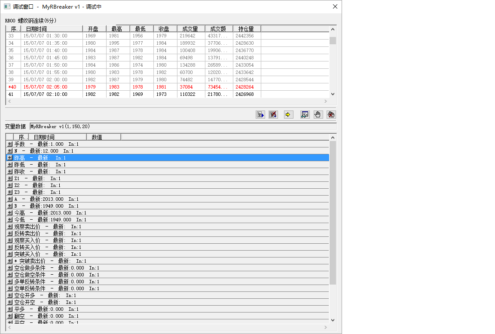This screenshot has width=495, height=334.
Task: Expand the 今高 variable node
Action: point(9,213)
